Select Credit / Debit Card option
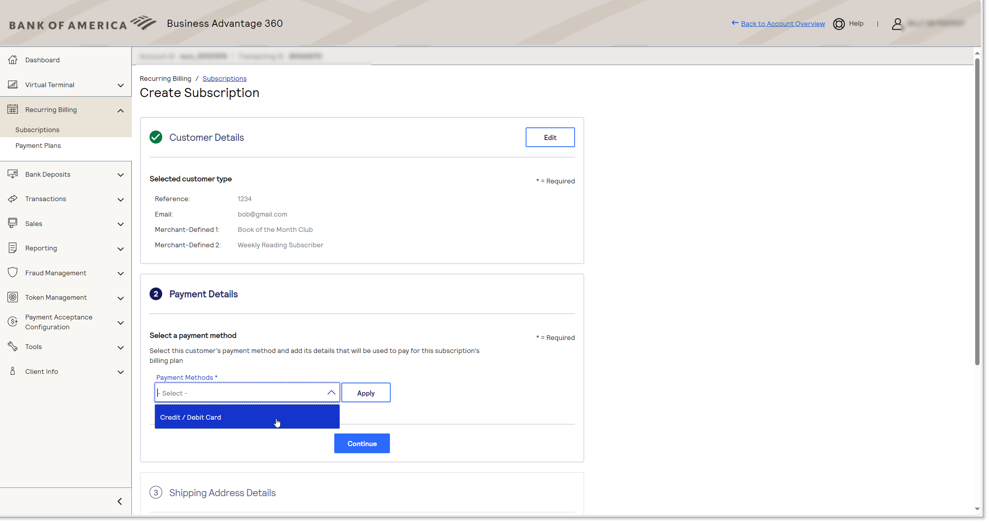This screenshot has width=989, height=523. [x=247, y=417]
